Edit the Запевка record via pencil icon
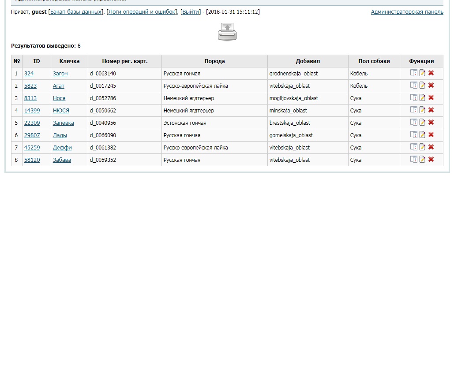The image size is (454, 392). (422, 123)
